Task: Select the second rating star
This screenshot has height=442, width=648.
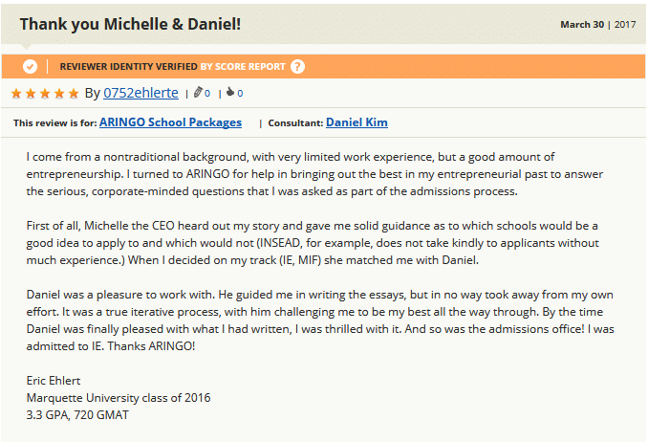Action: pos(31,93)
